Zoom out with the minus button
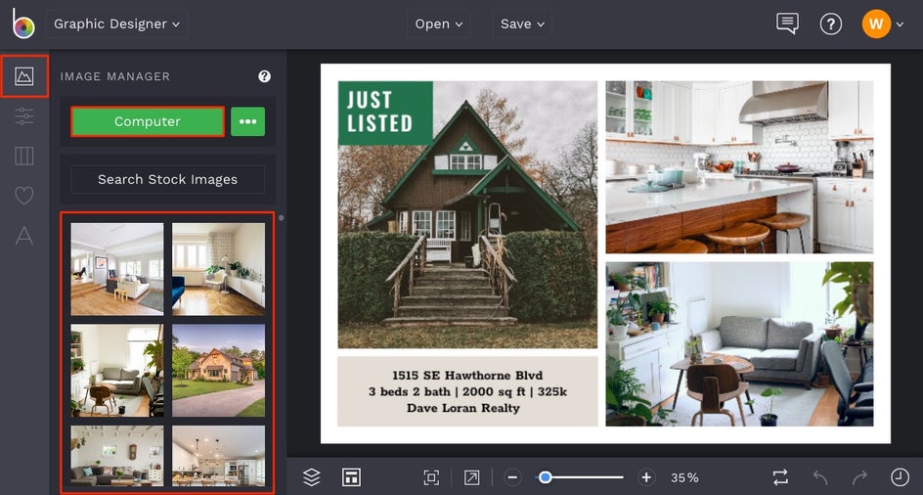 point(512,477)
